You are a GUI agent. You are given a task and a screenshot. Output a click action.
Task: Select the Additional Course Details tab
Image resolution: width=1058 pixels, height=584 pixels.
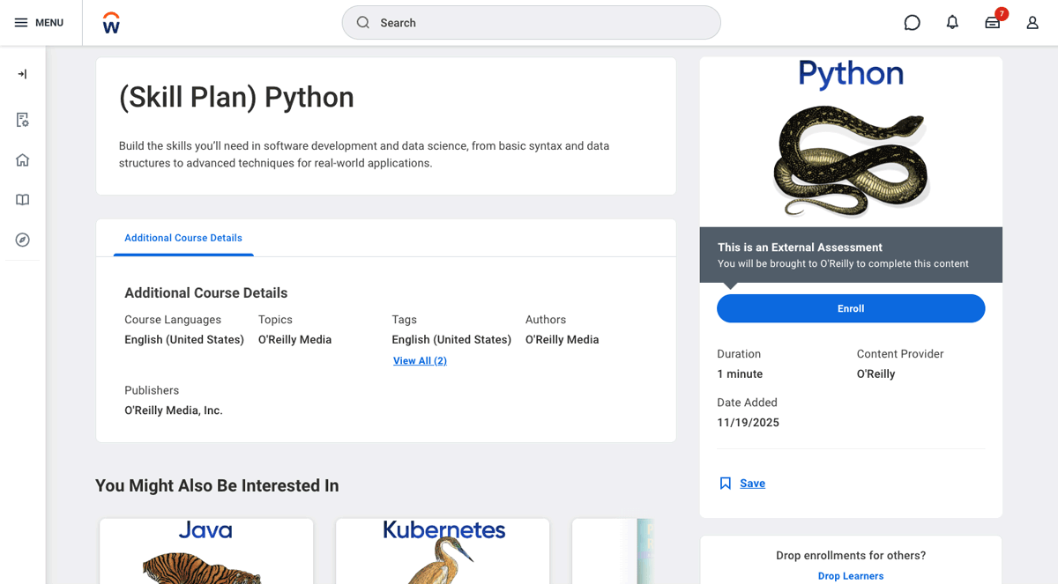click(x=183, y=238)
